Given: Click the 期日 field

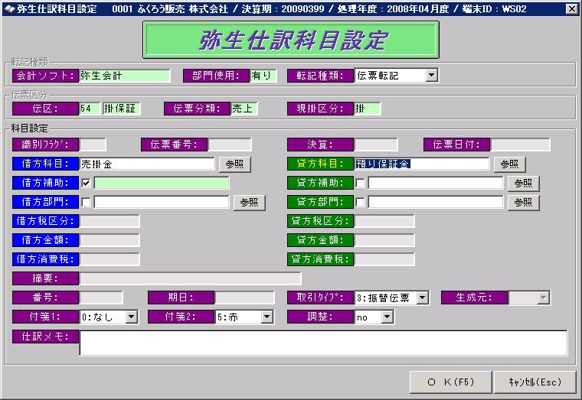Looking at the screenshot, I should pos(244,298).
